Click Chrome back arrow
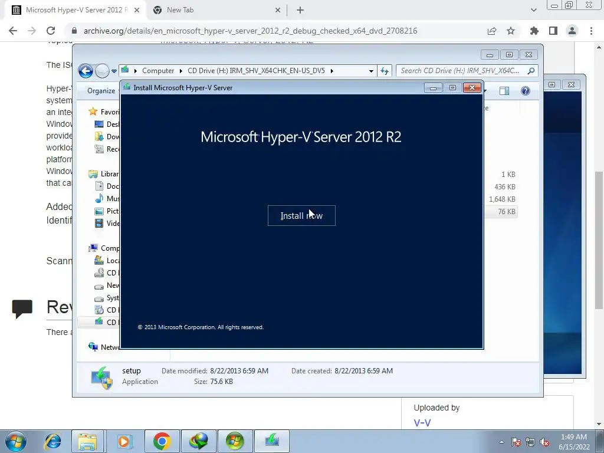 coord(13,31)
